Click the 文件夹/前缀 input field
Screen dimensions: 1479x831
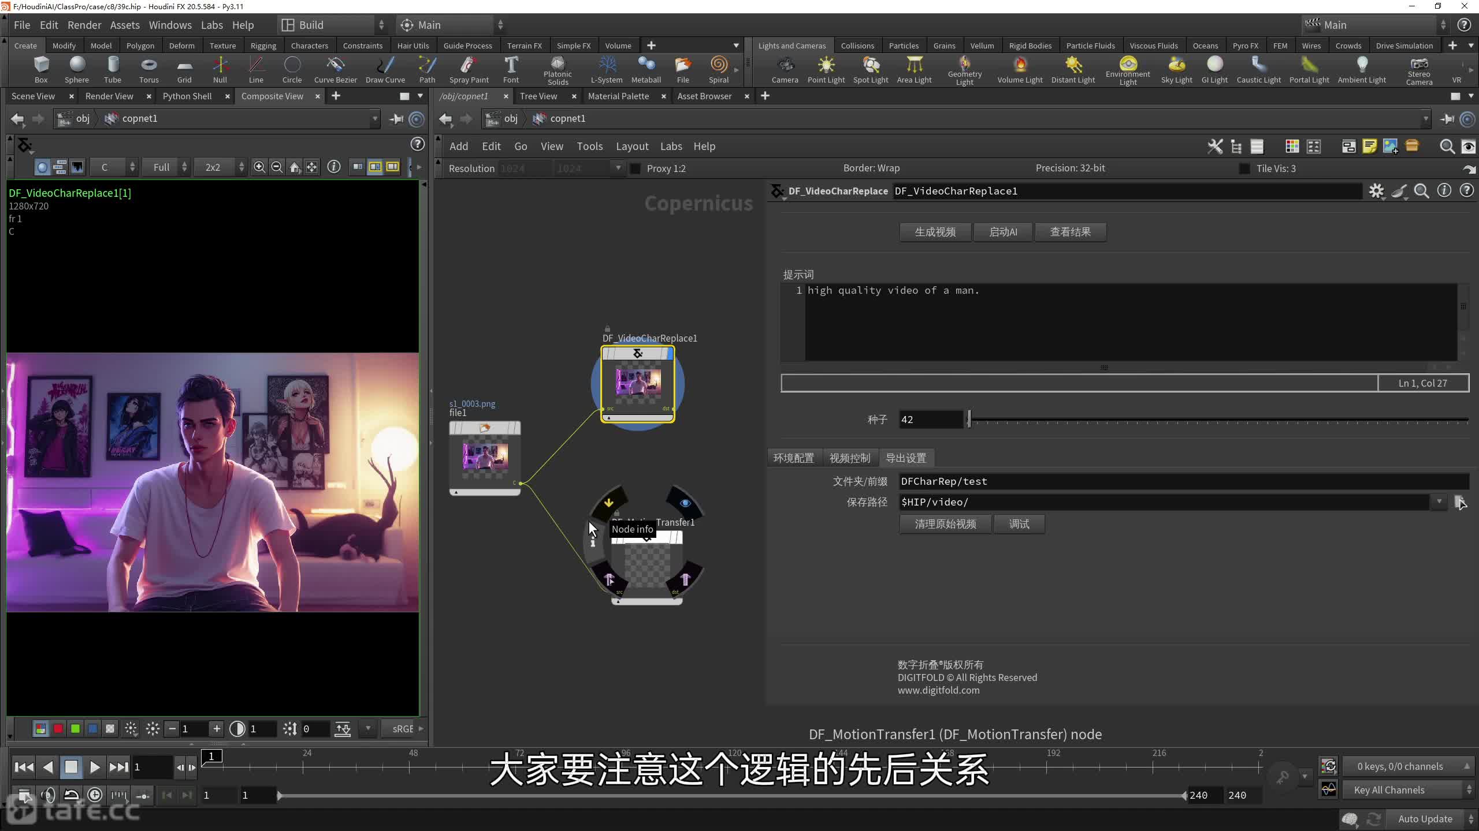click(1183, 481)
